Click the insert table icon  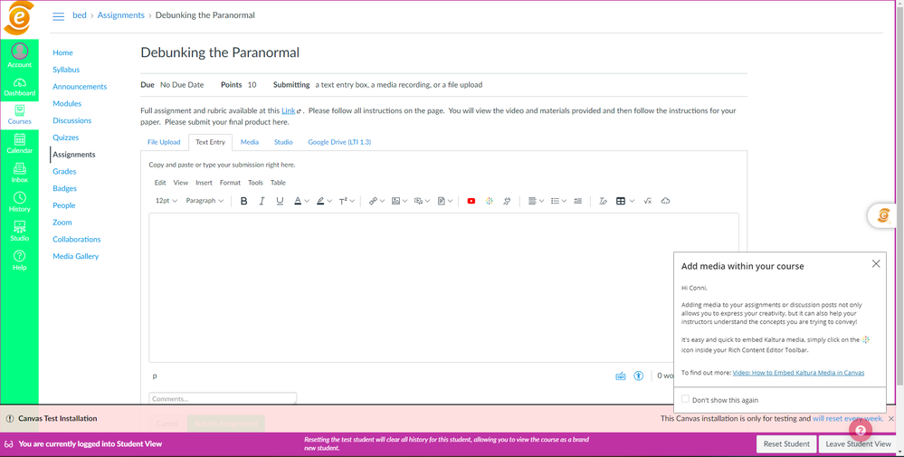[621, 201]
